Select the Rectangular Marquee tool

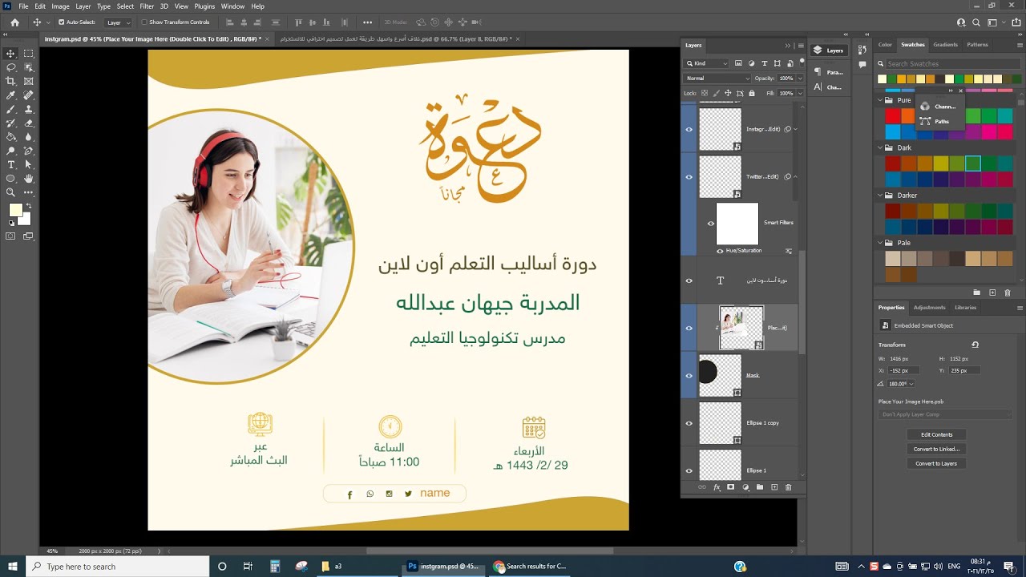tap(29, 54)
